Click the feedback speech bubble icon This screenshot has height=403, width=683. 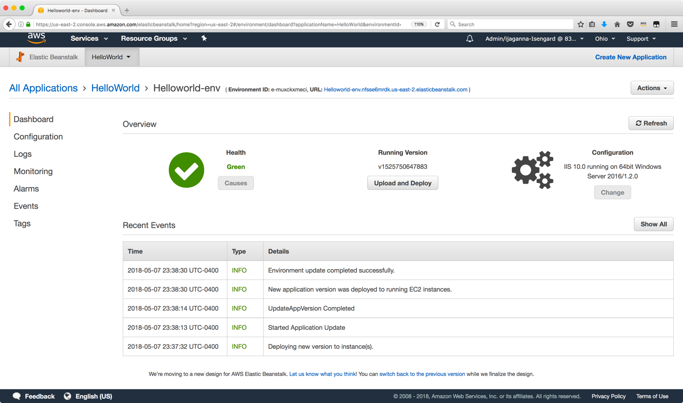click(x=17, y=396)
